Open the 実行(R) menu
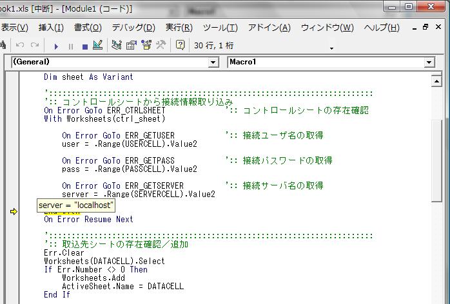 (x=179, y=28)
